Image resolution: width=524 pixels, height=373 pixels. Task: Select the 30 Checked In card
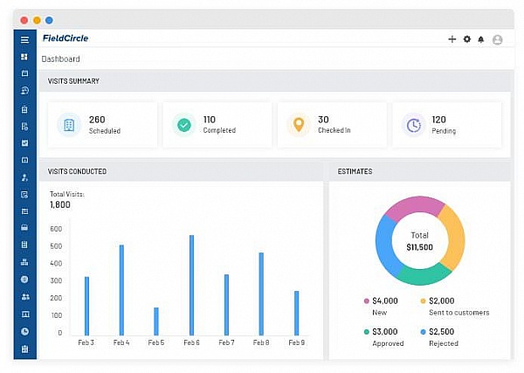pos(332,125)
